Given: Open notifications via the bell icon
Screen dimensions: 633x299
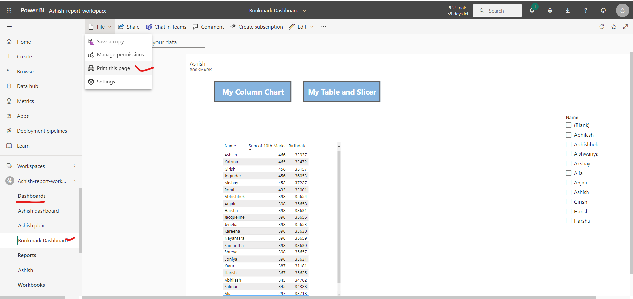Looking at the screenshot, I should pyautogui.click(x=532, y=10).
